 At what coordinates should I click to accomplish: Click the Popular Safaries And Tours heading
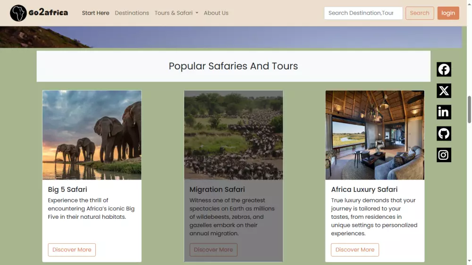click(x=233, y=66)
